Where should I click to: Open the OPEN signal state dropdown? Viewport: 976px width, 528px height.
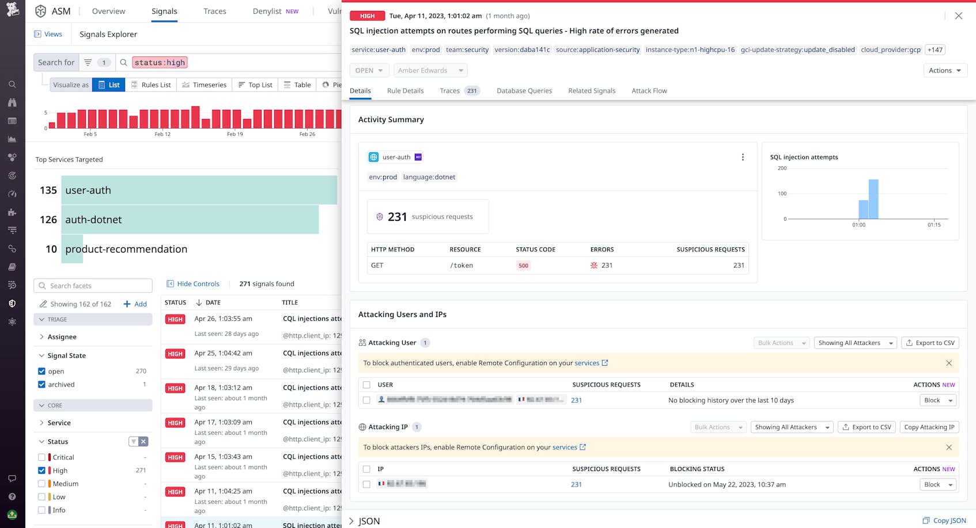click(x=369, y=70)
